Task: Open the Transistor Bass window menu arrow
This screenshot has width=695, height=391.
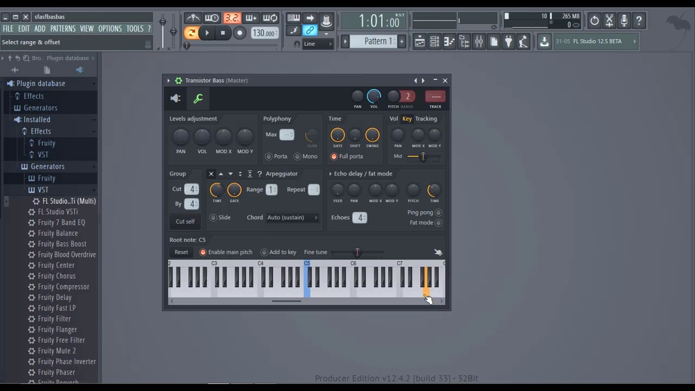Action: point(168,80)
